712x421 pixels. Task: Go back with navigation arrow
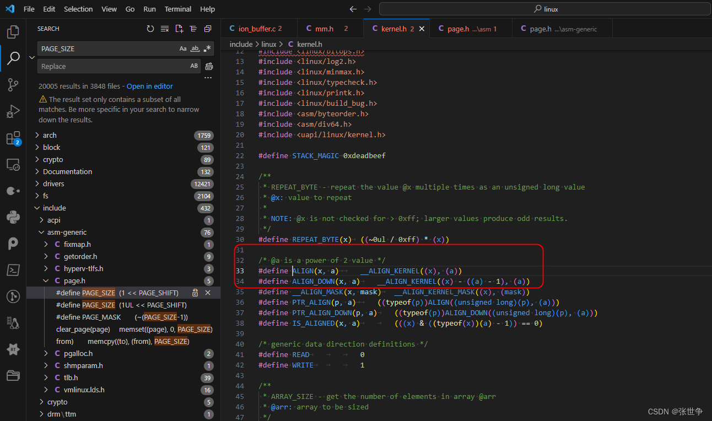[353, 9]
